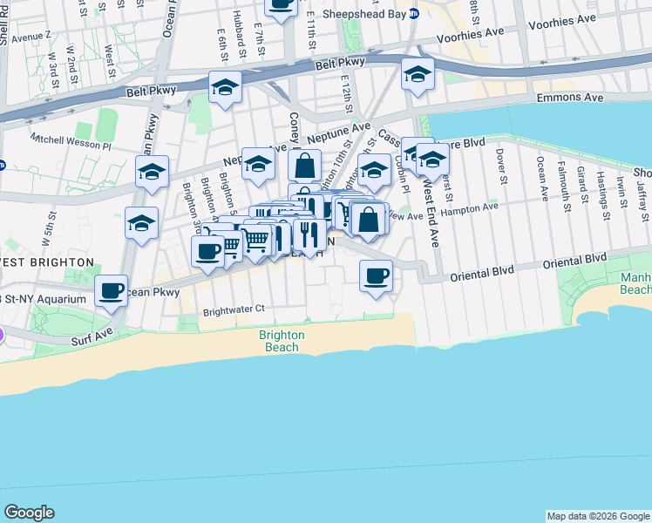652x523 pixels.
Task: Select the St-NY Aquarium station label
Action: click(42, 299)
